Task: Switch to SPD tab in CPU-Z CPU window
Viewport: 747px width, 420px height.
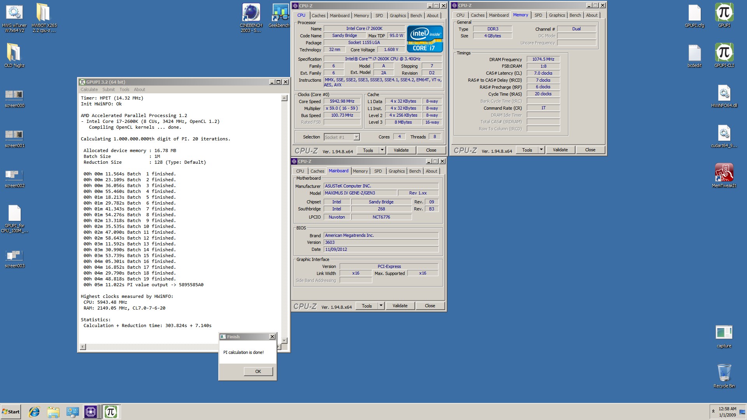Action: coord(379,16)
